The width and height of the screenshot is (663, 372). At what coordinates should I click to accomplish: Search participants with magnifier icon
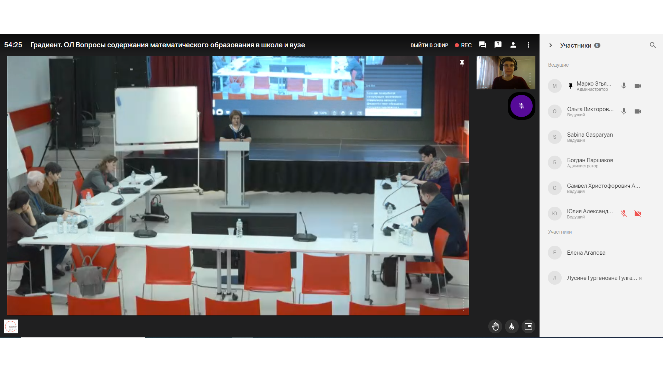point(652,45)
